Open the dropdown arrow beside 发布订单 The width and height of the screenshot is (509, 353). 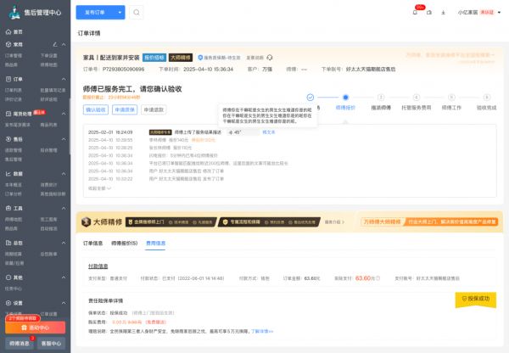121,13
